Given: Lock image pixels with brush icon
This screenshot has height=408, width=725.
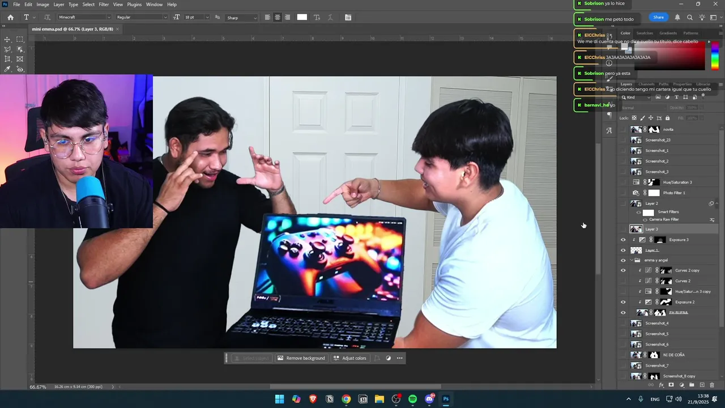Looking at the screenshot, I should point(642,118).
